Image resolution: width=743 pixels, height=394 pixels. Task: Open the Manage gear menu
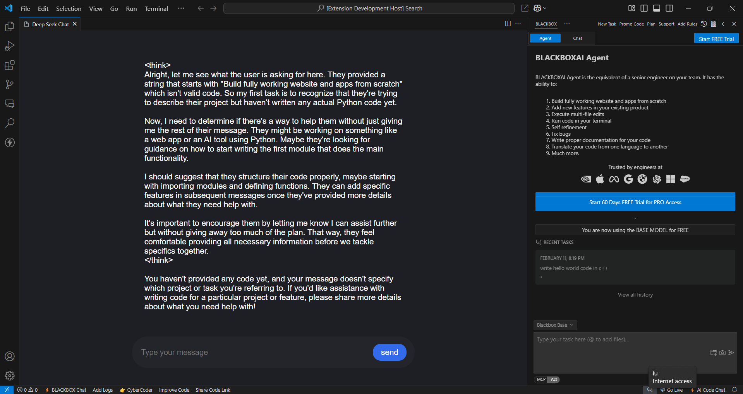tap(10, 375)
